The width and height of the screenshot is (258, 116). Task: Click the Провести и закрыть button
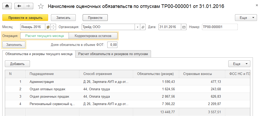tap(25, 18)
